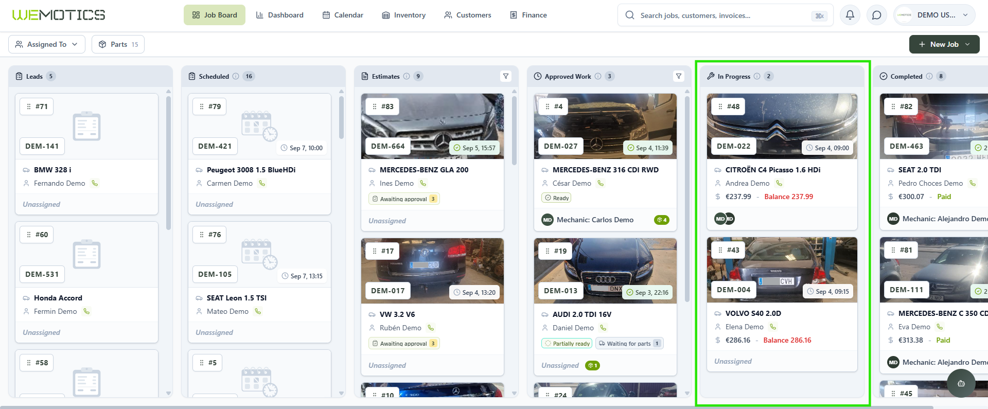Call Ines Demo via phone icon

click(x=423, y=183)
